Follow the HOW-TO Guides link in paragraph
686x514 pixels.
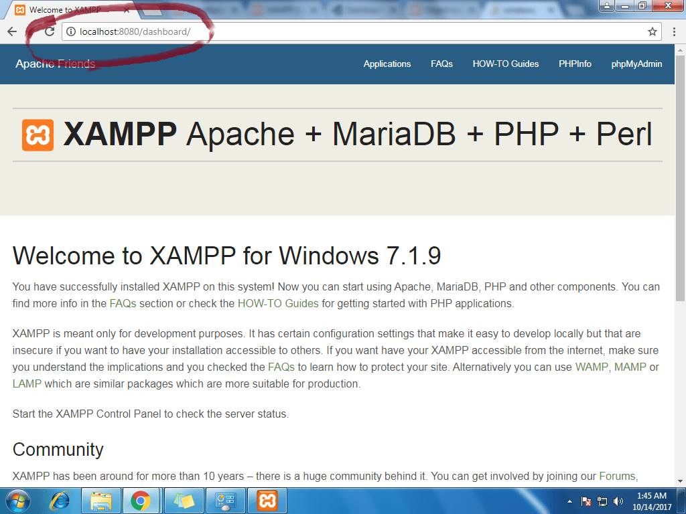pyautogui.click(x=278, y=303)
